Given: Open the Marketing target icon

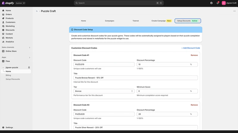Looking at the screenshot, I should point(3,26).
